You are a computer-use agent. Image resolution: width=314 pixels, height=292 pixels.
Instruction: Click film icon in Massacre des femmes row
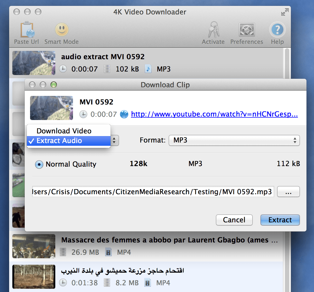coord(108,252)
